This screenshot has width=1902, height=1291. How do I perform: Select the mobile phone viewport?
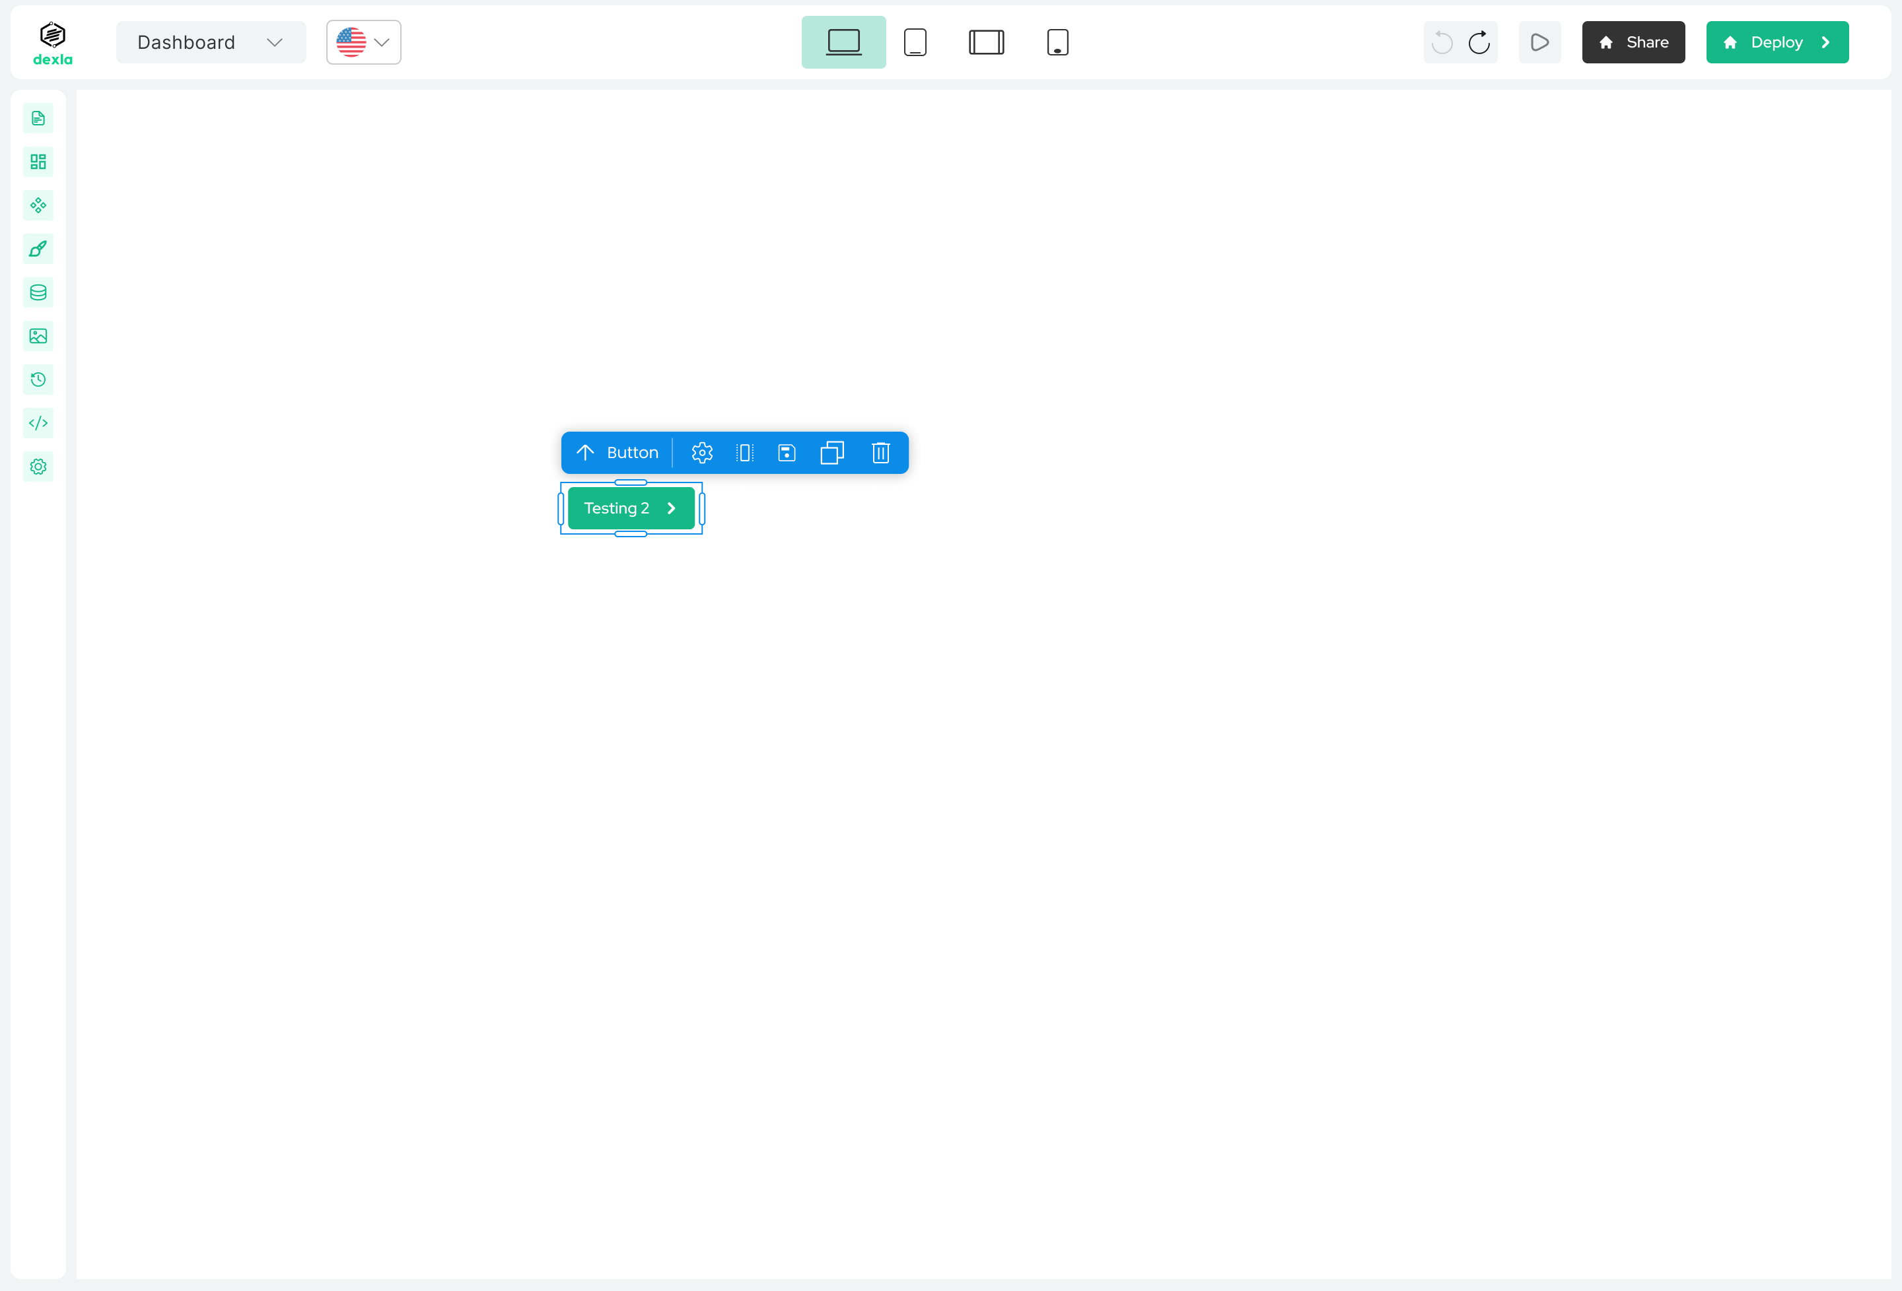[x=1057, y=42]
